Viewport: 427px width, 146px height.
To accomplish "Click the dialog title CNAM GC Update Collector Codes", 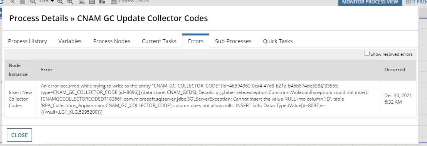I will (x=143, y=18).
